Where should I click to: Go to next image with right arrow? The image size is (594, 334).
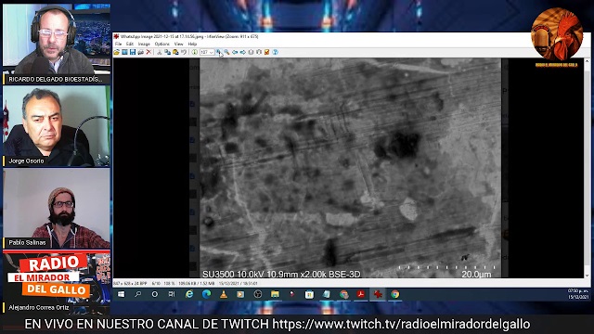click(243, 52)
